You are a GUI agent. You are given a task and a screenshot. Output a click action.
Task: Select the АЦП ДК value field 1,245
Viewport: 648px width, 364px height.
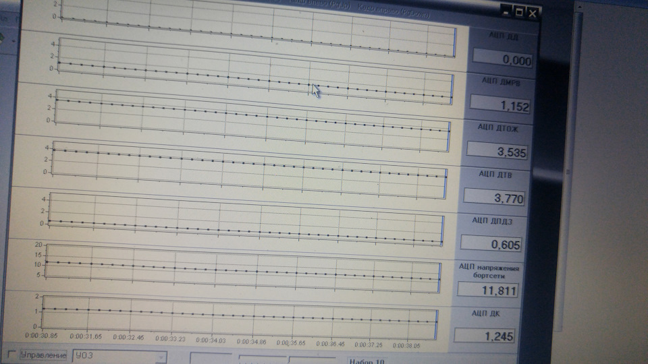click(484, 335)
